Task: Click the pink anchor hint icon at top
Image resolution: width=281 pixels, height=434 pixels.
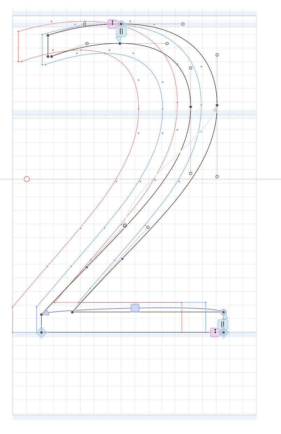Action: coord(113,24)
